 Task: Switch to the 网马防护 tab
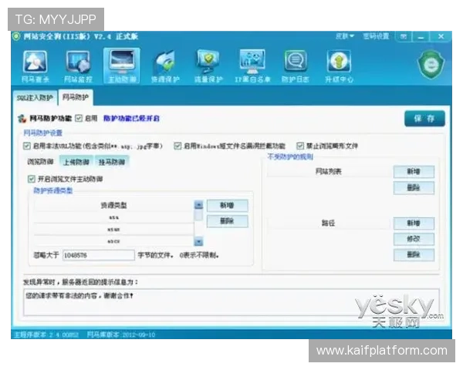tap(76, 97)
